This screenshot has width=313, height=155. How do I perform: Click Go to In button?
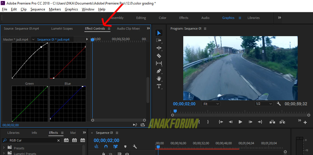(x=221, y=122)
